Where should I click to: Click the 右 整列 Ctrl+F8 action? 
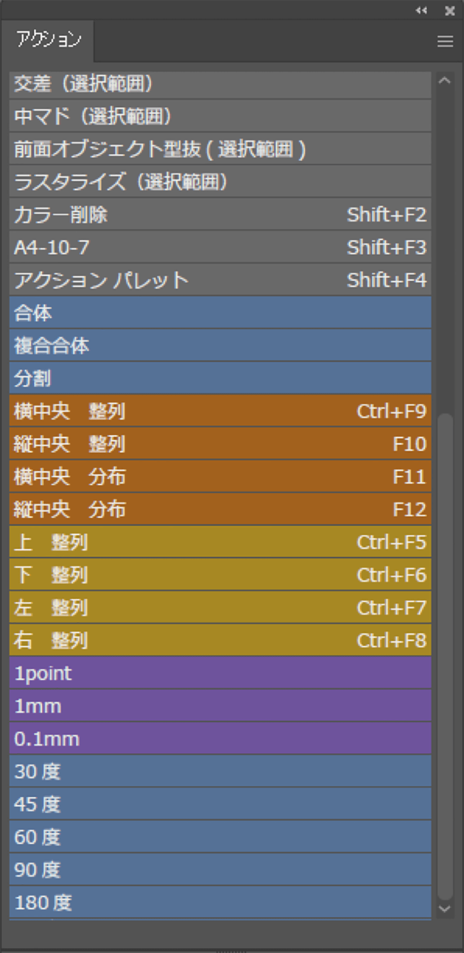coord(220,641)
